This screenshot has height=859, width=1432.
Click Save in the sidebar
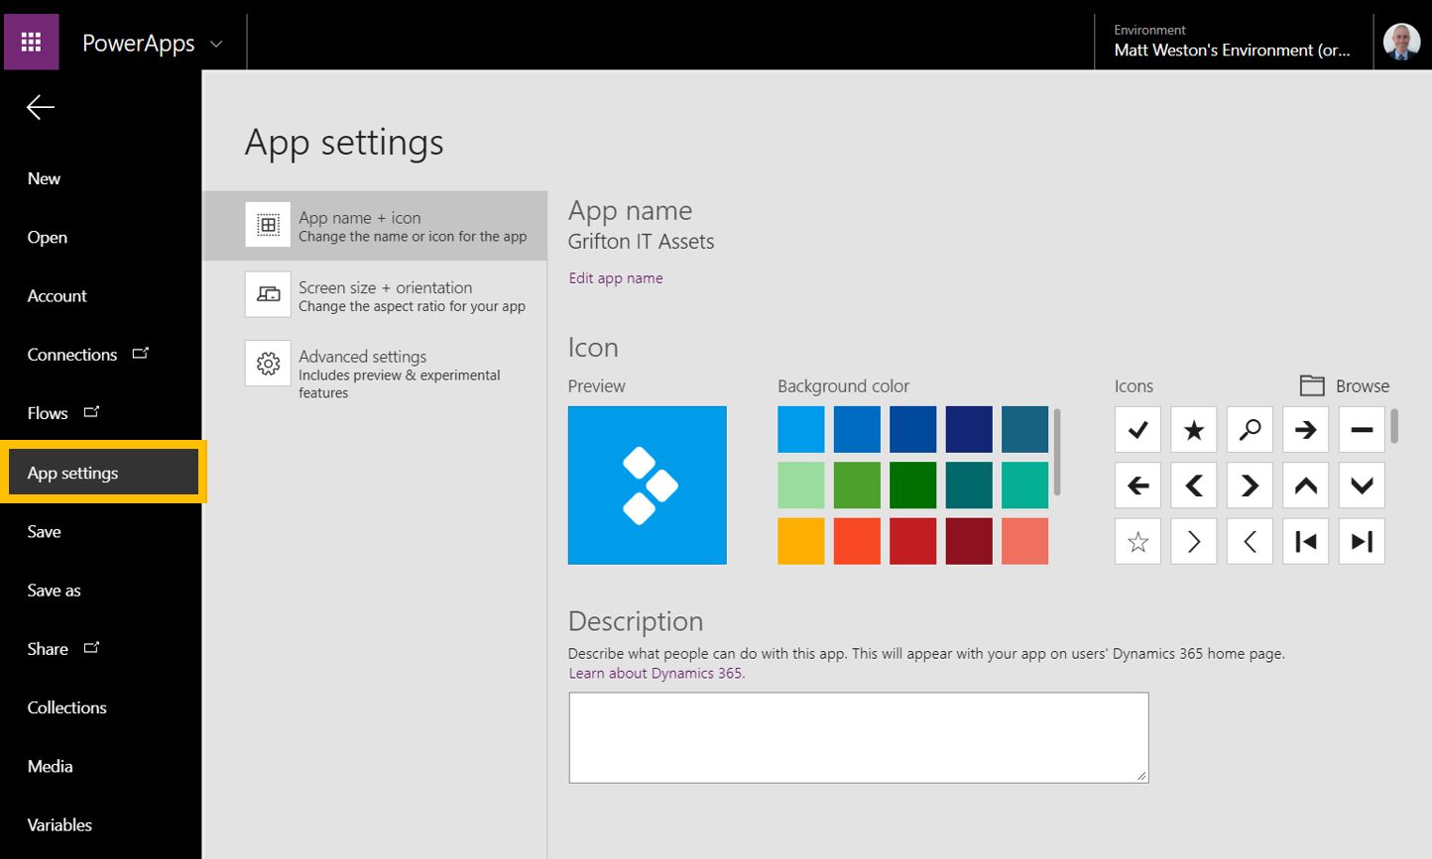click(44, 531)
